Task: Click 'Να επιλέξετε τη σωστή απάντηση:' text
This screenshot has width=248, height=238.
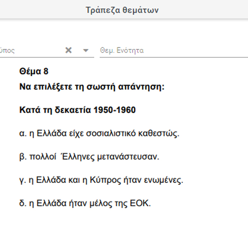Action: pos(92,86)
